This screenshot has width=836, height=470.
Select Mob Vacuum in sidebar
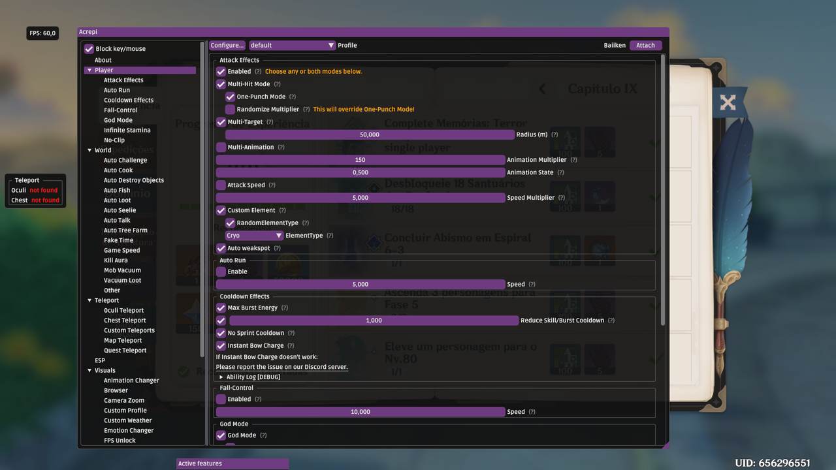[122, 270]
